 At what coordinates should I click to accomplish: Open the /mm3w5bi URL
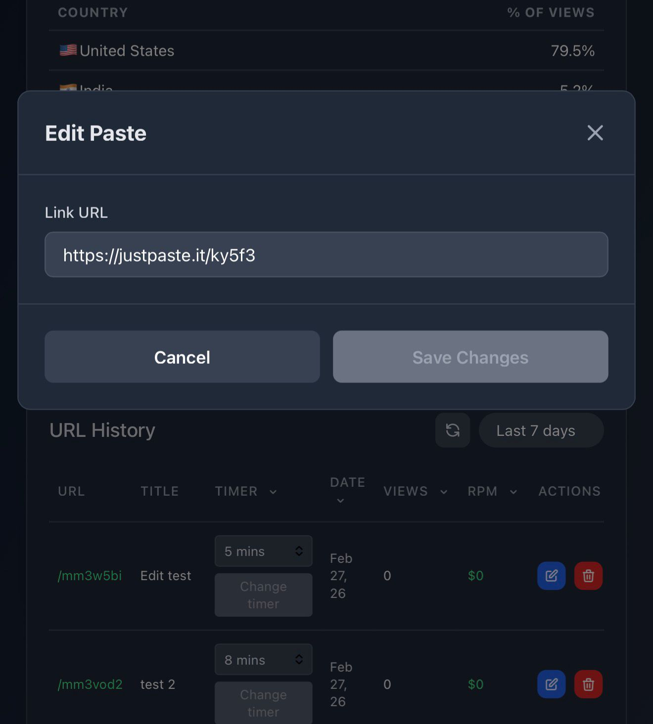90,575
